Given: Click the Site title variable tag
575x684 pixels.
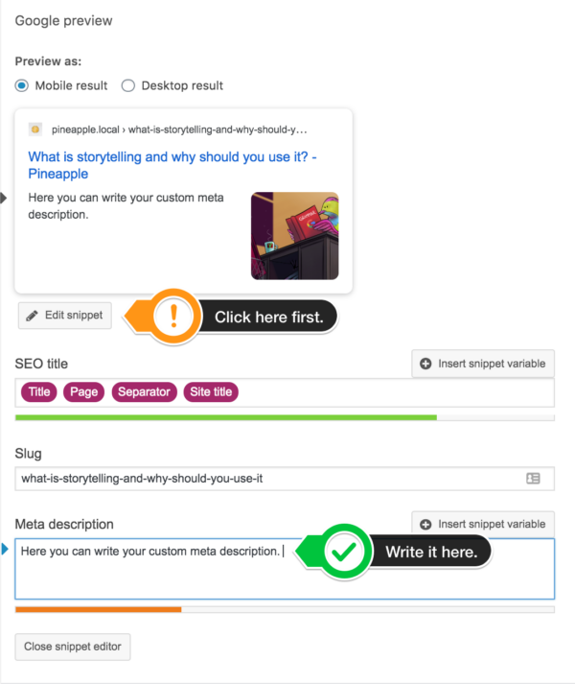Looking at the screenshot, I should 211,391.
